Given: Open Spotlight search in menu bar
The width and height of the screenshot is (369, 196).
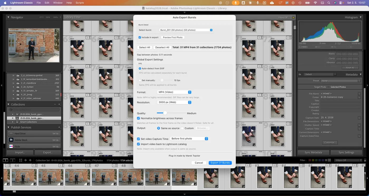Looking at the screenshot, I should pyautogui.click(x=329, y=3).
